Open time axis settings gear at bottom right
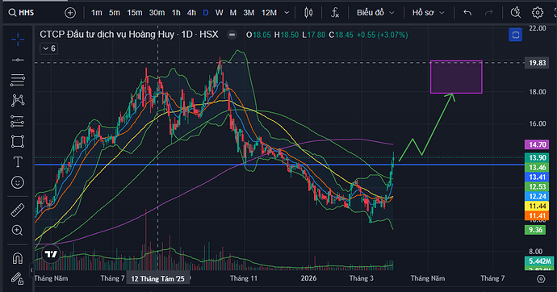Viewport: 557px width, 292px height. 541,279
